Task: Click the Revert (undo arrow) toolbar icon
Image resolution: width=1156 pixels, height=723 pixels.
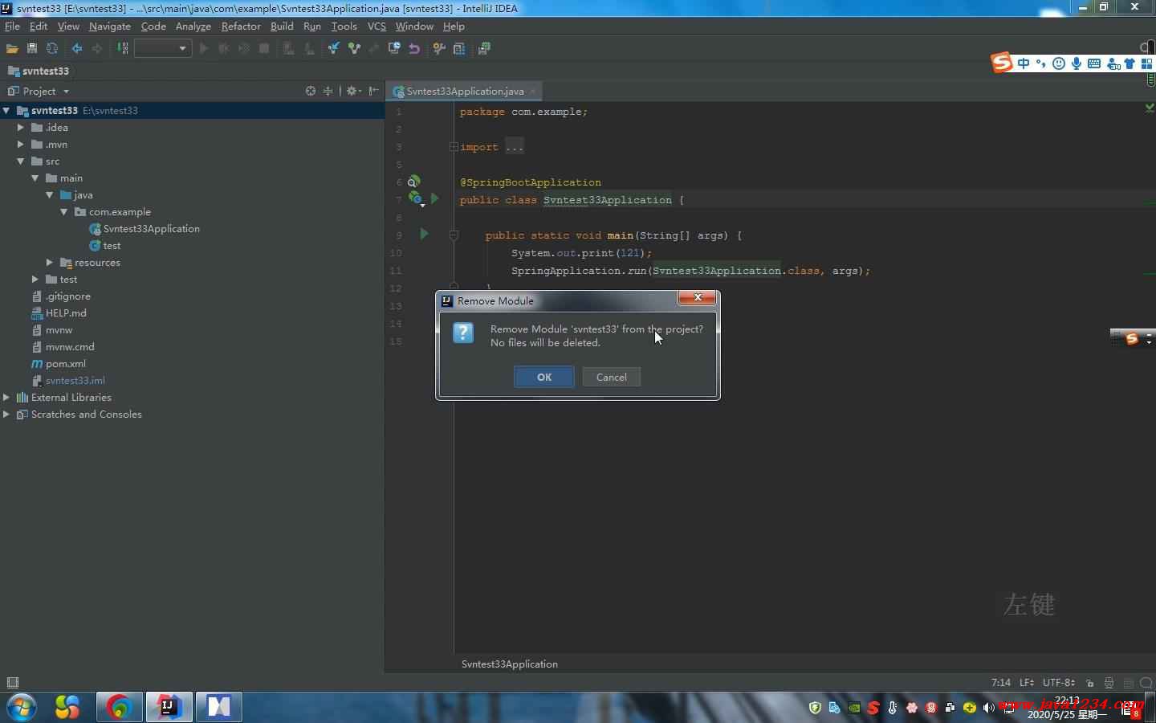Action: click(414, 48)
